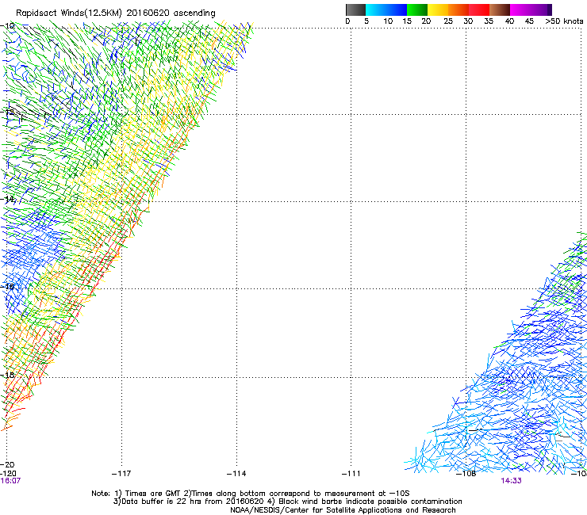Click the '0' label under the color bar
587x515 pixels.
tap(347, 21)
